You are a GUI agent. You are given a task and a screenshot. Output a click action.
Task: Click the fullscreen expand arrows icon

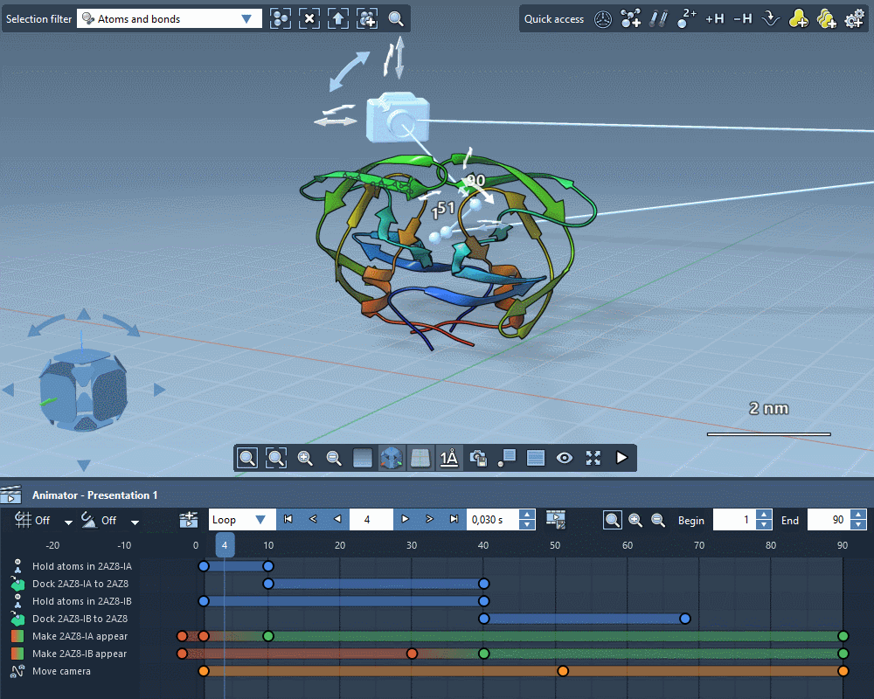click(593, 457)
